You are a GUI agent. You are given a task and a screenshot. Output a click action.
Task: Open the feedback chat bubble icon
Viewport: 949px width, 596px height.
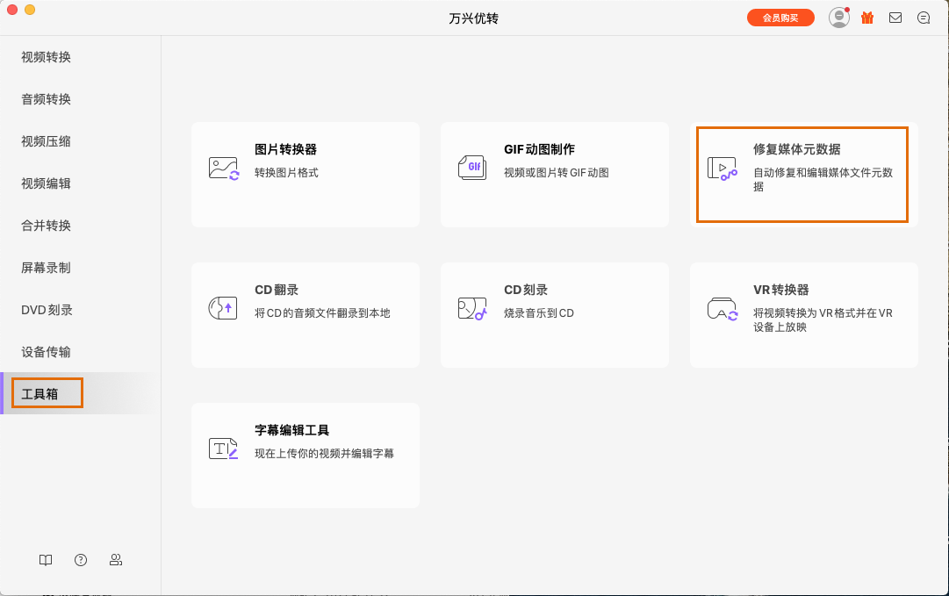(923, 17)
